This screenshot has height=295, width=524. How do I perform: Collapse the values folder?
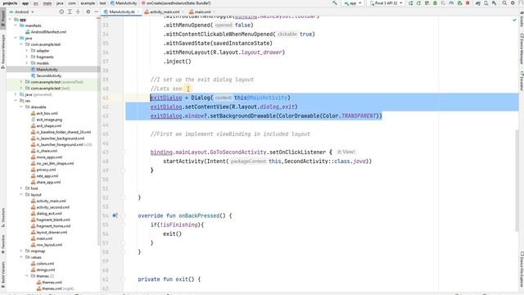tap(21, 257)
